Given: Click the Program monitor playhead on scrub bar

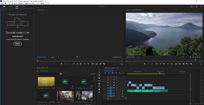Looking at the screenshot, I should [196, 60].
